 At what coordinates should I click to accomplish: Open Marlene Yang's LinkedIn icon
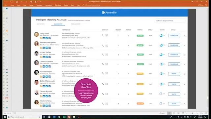[44, 106]
